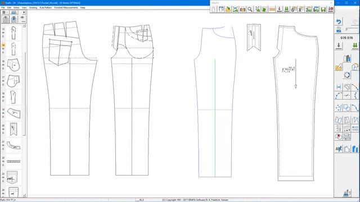
Task: Select part 15 thumbnail in parts list
Action: [x=13, y=33]
